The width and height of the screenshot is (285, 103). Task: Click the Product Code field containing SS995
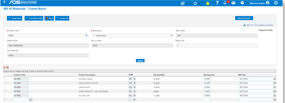point(48,35)
